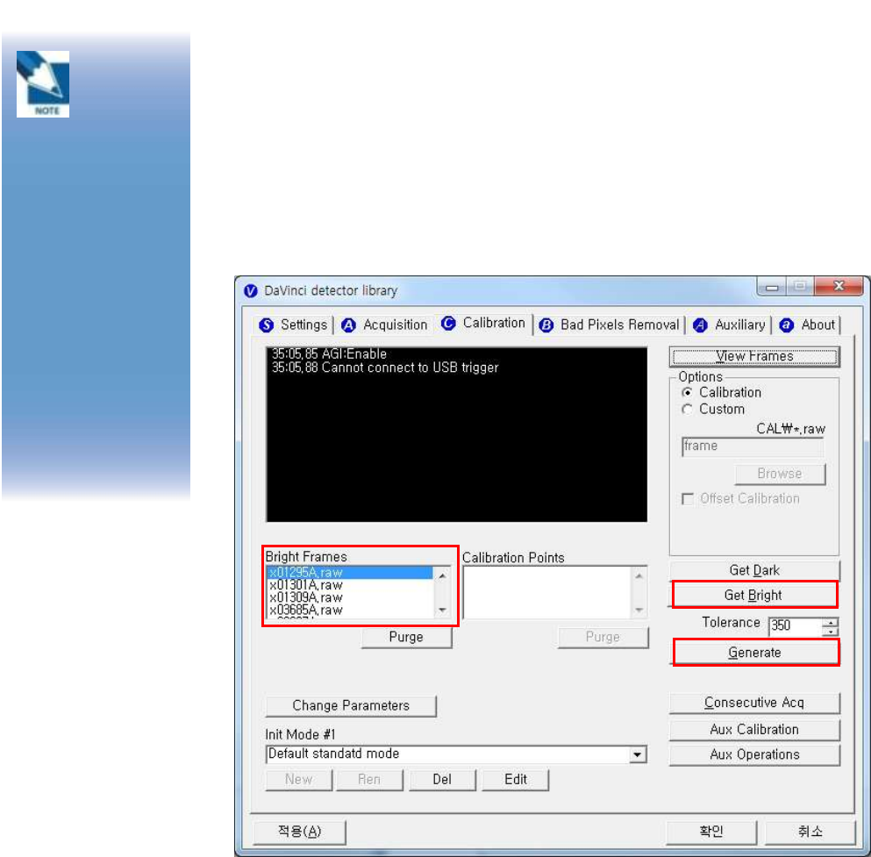Decrease Tolerance with the down spinner
871x857 pixels.
click(x=830, y=632)
